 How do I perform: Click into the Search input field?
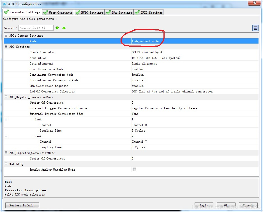[x=36, y=28]
